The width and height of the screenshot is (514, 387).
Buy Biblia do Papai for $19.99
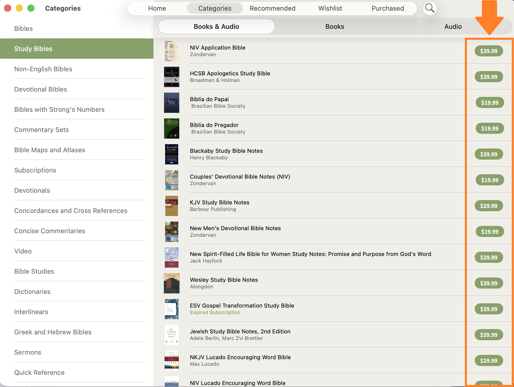(490, 103)
